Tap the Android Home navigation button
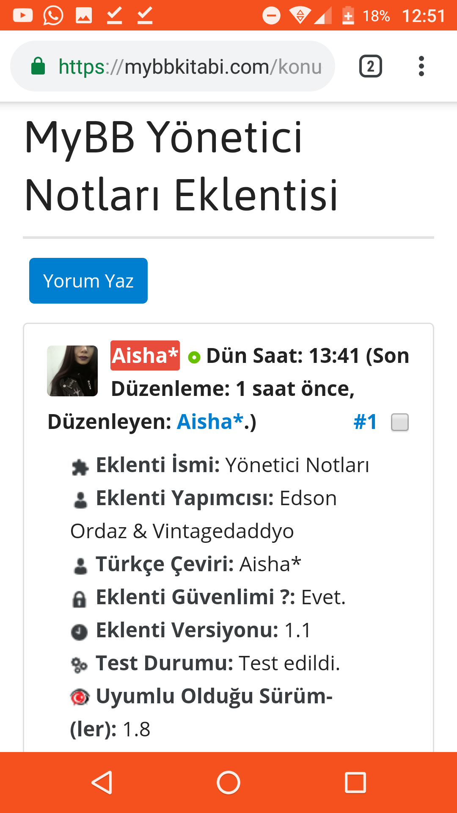 228,782
